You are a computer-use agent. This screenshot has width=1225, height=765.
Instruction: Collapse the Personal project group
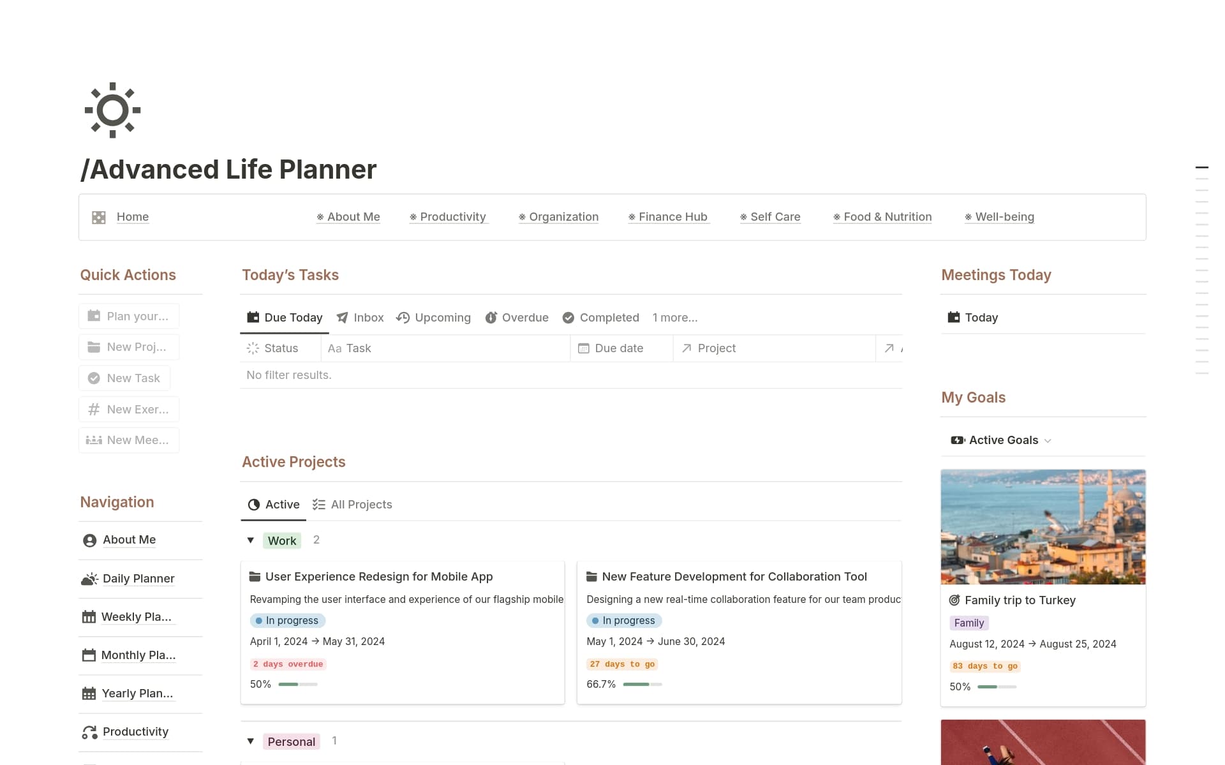coord(251,741)
